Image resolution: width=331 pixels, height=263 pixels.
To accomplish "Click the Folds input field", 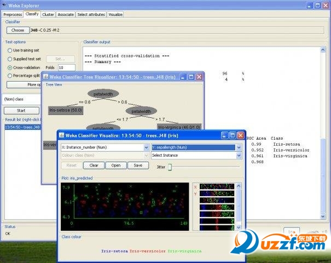I will [x=67, y=67].
